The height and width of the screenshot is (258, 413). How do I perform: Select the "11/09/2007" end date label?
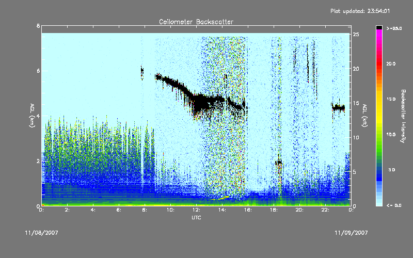click(351, 233)
